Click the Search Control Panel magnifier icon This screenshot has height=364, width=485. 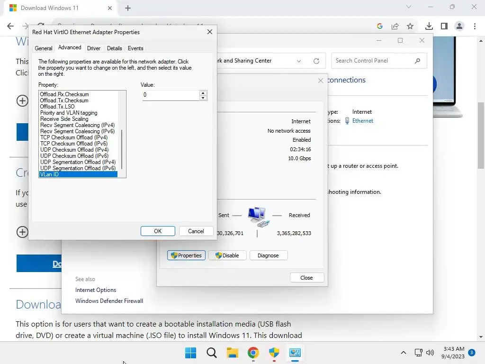[x=418, y=61]
